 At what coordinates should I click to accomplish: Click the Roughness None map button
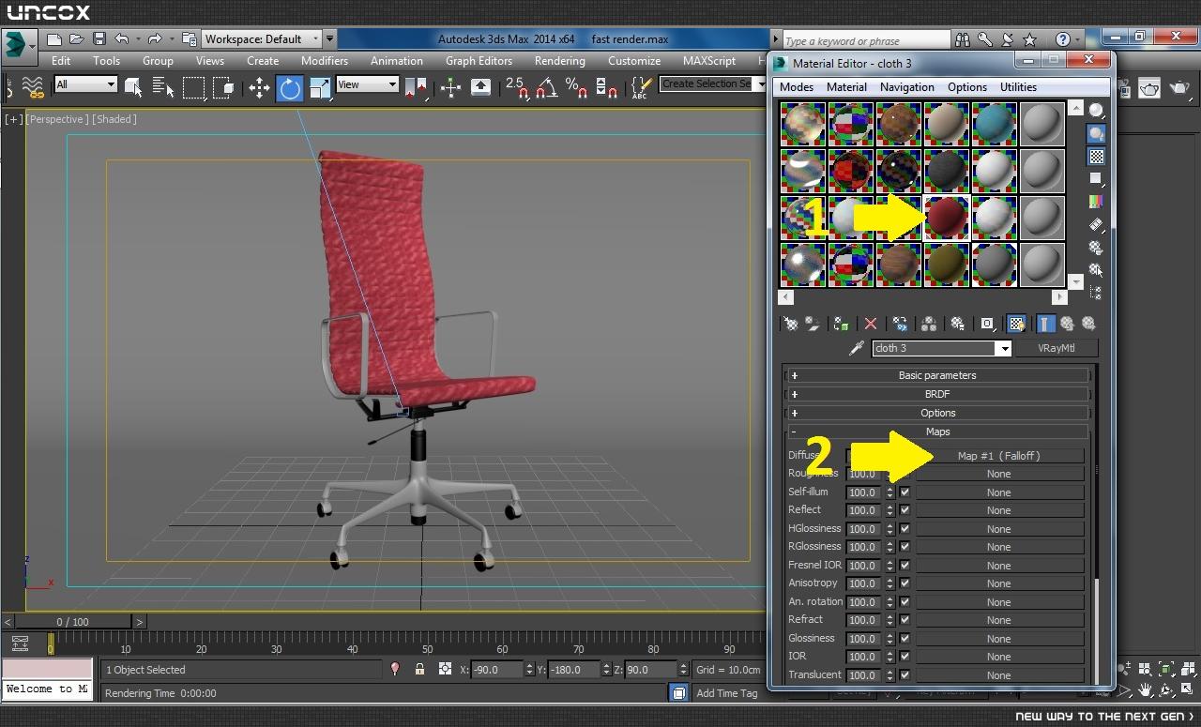(999, 474)
